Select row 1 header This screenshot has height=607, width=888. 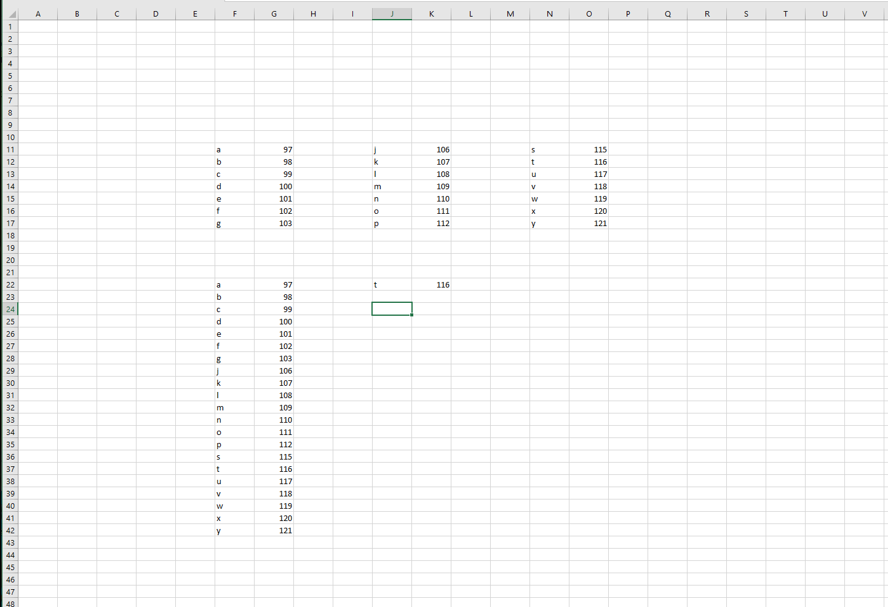tap(9, 26)
